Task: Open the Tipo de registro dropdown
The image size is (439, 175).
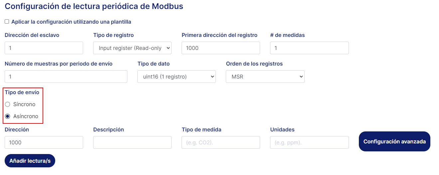Action: pos(132,48)
